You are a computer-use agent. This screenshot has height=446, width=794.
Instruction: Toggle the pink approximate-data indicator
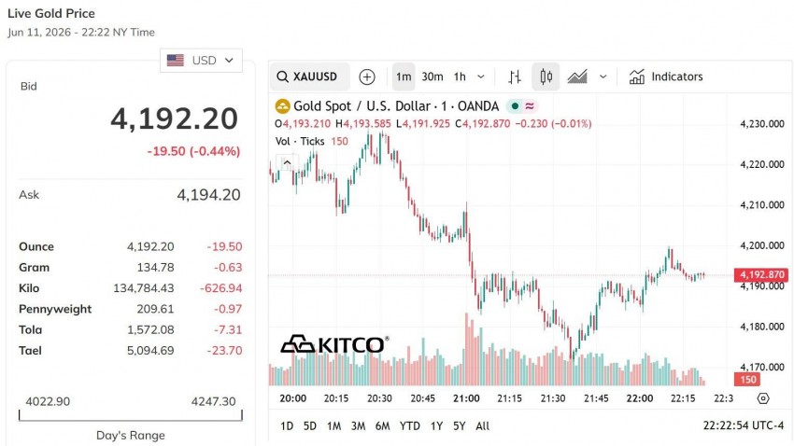(x=530, y=106)
